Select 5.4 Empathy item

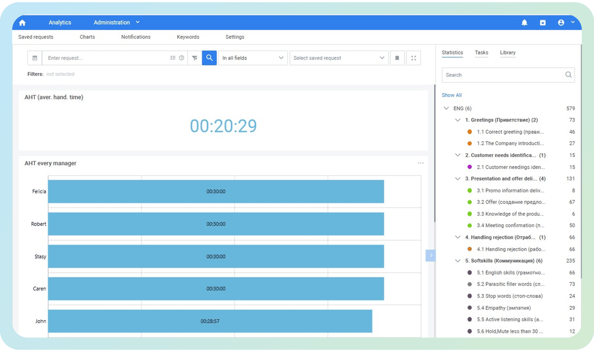point(504,308)
